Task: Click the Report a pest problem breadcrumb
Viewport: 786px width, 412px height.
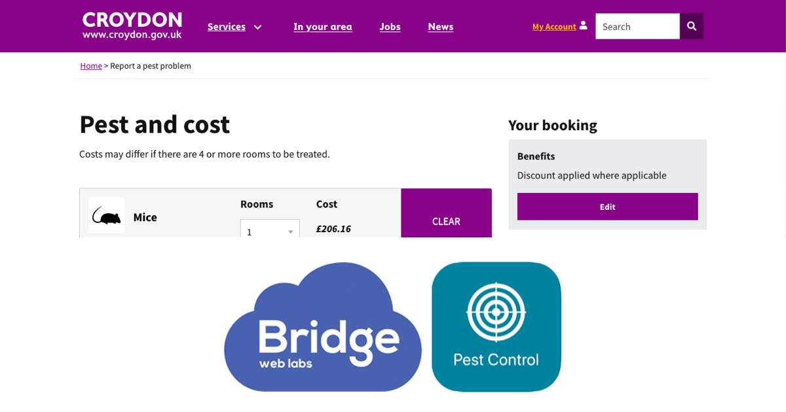Action: pyautogui.click(x=150, y=65)
